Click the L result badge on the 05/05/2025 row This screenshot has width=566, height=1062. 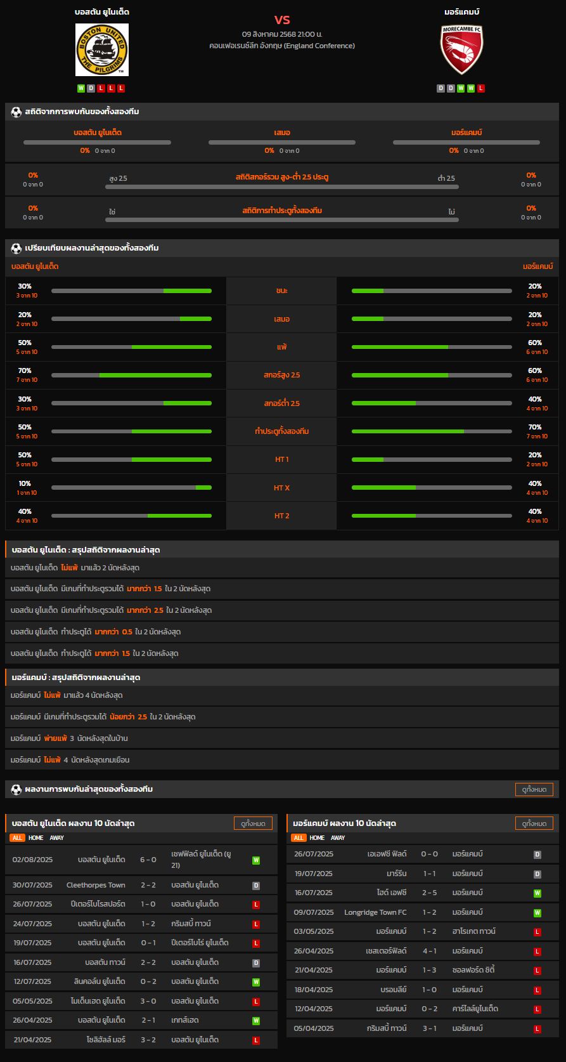pos(256,1002)
